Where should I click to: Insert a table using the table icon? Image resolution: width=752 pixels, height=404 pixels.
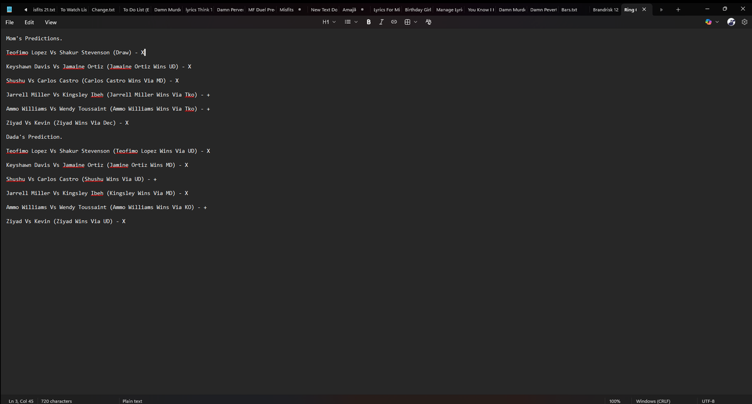tap(407, 22)
